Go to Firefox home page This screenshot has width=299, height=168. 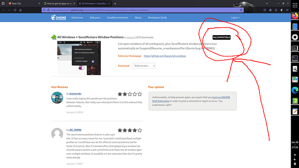click(20, 10)
